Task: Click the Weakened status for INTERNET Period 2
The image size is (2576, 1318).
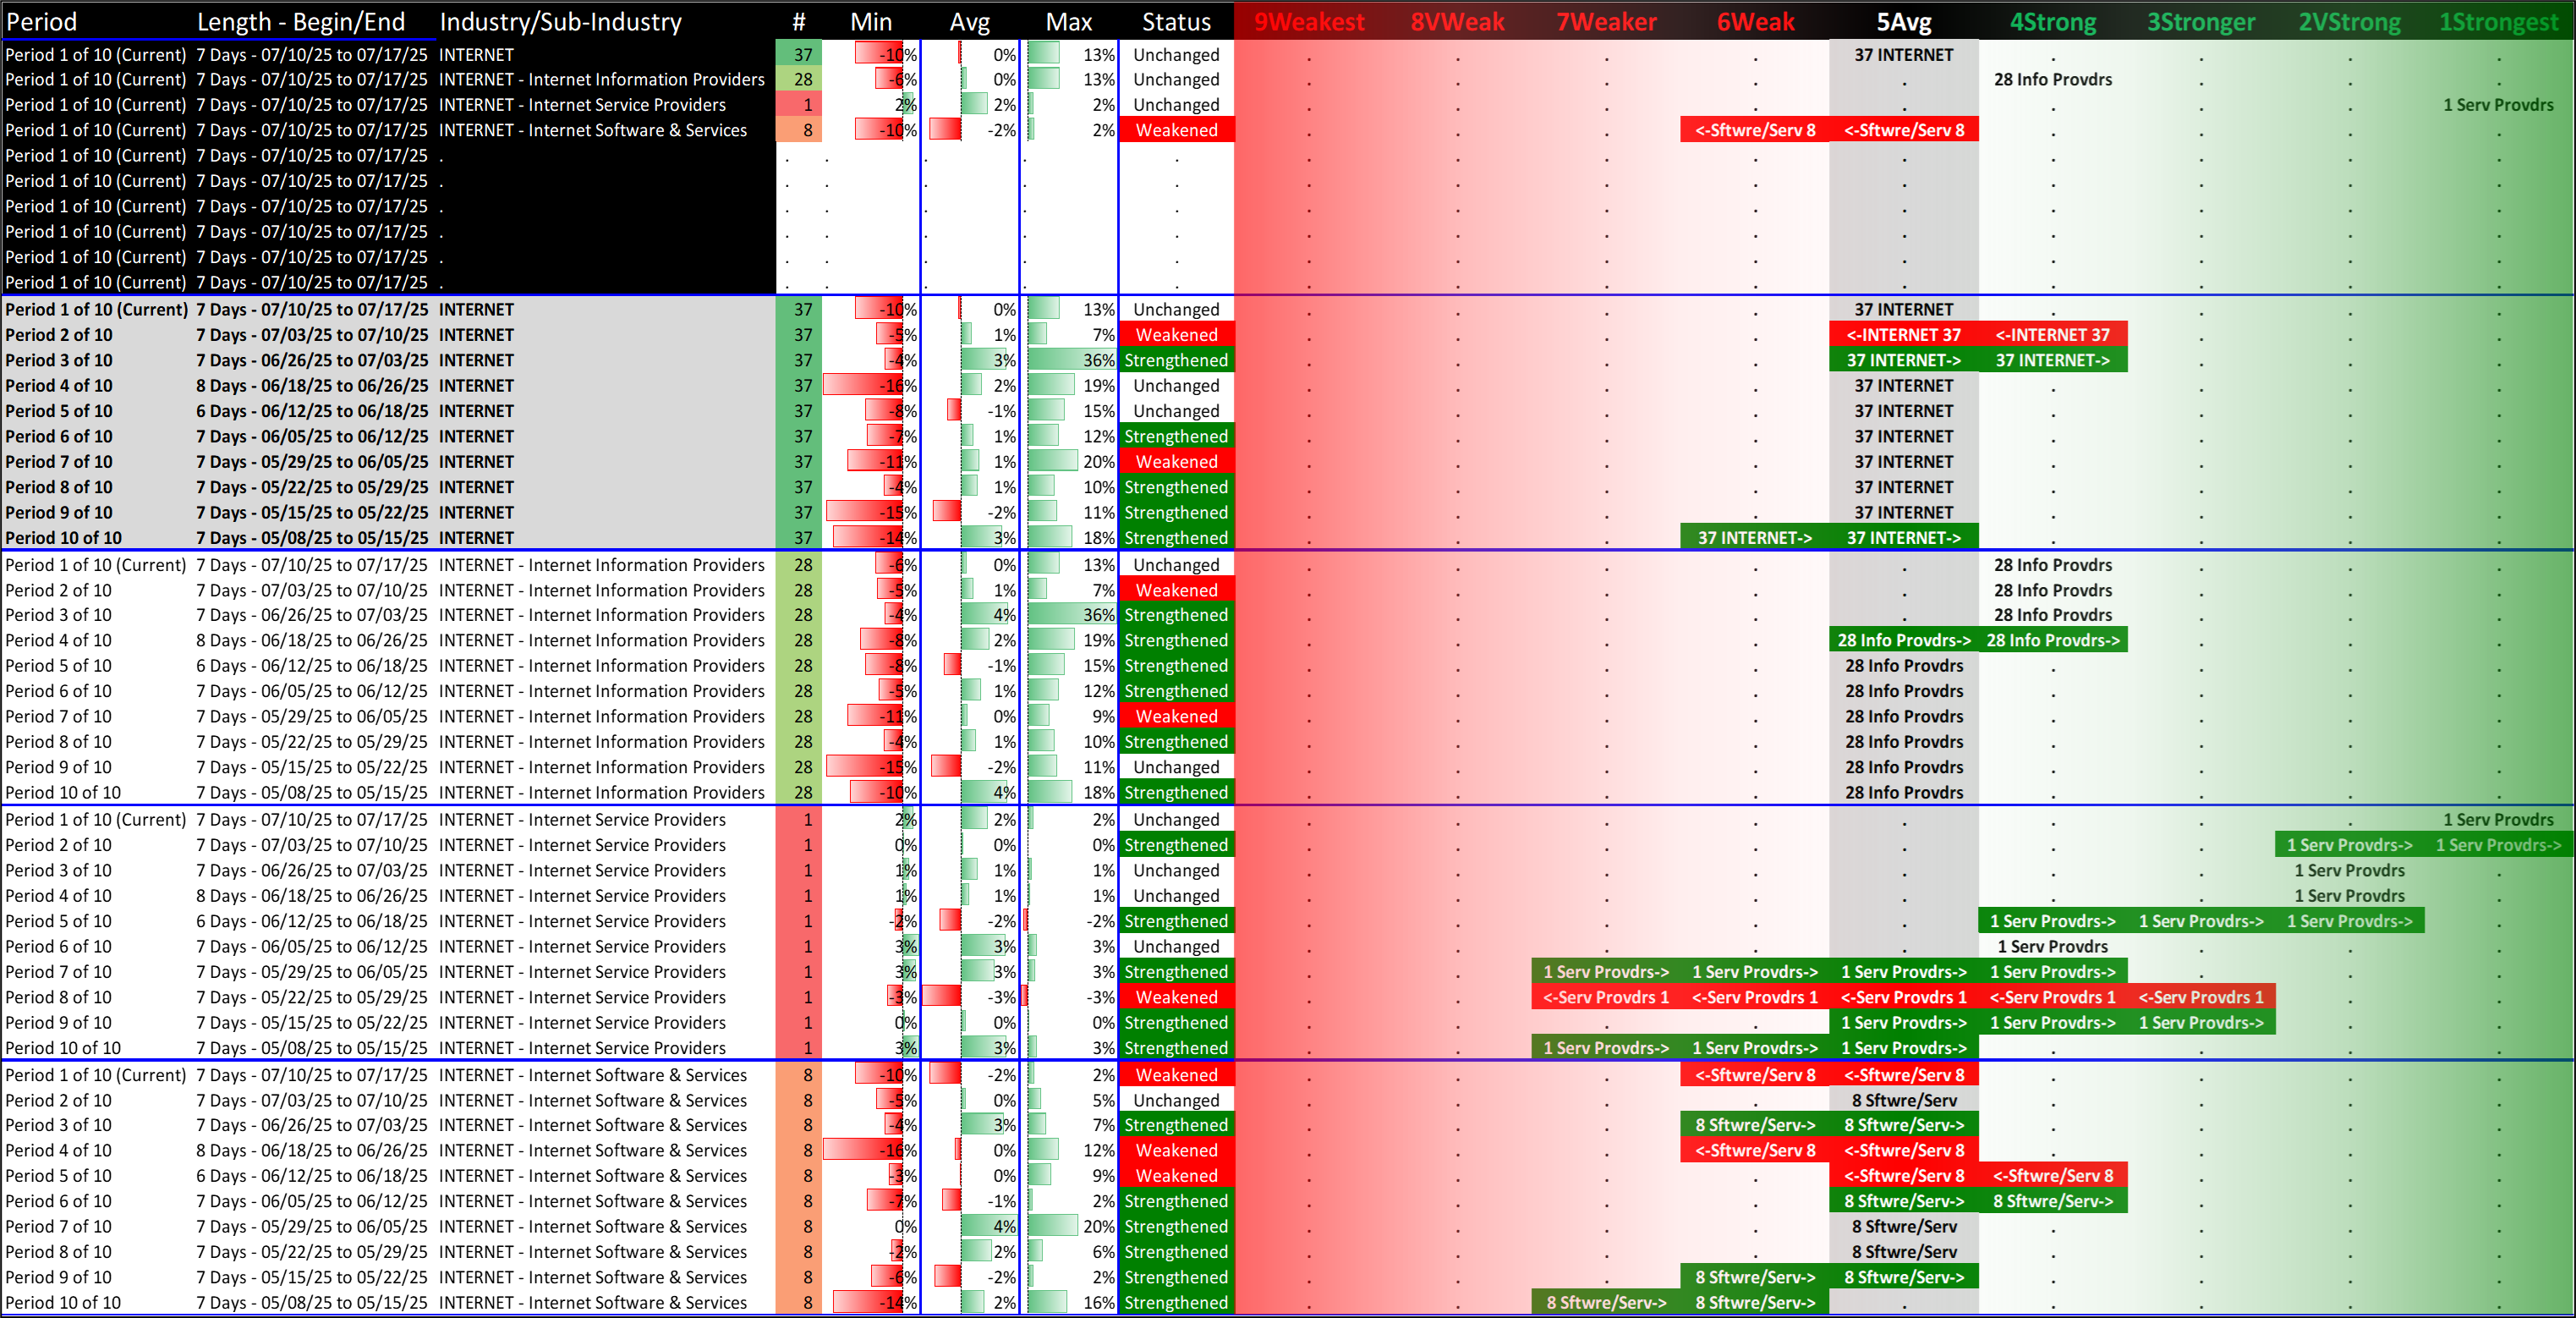Action: pos(1176,335)
